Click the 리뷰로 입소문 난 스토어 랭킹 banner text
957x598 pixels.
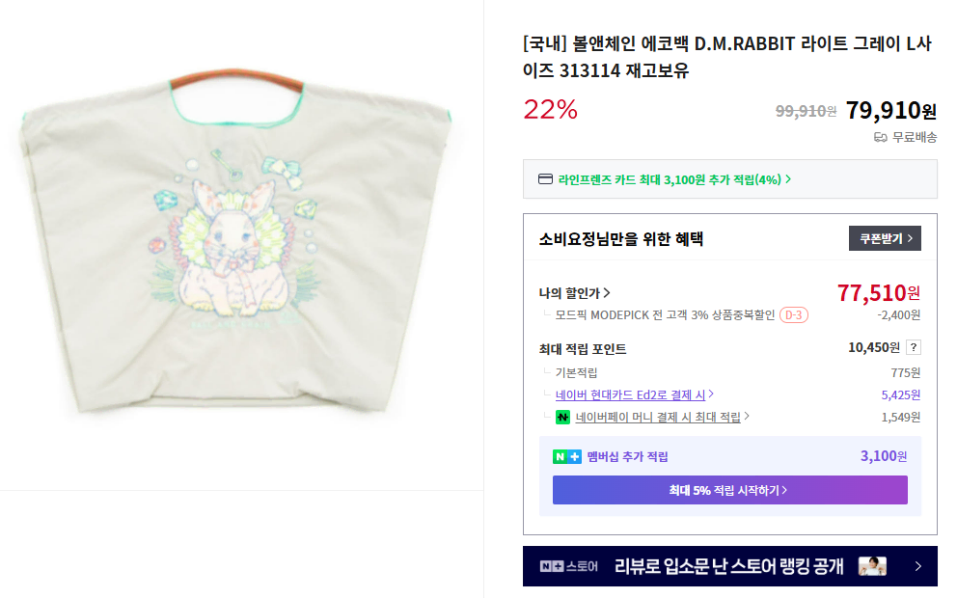pyautogui.click(x=729, y=566)
